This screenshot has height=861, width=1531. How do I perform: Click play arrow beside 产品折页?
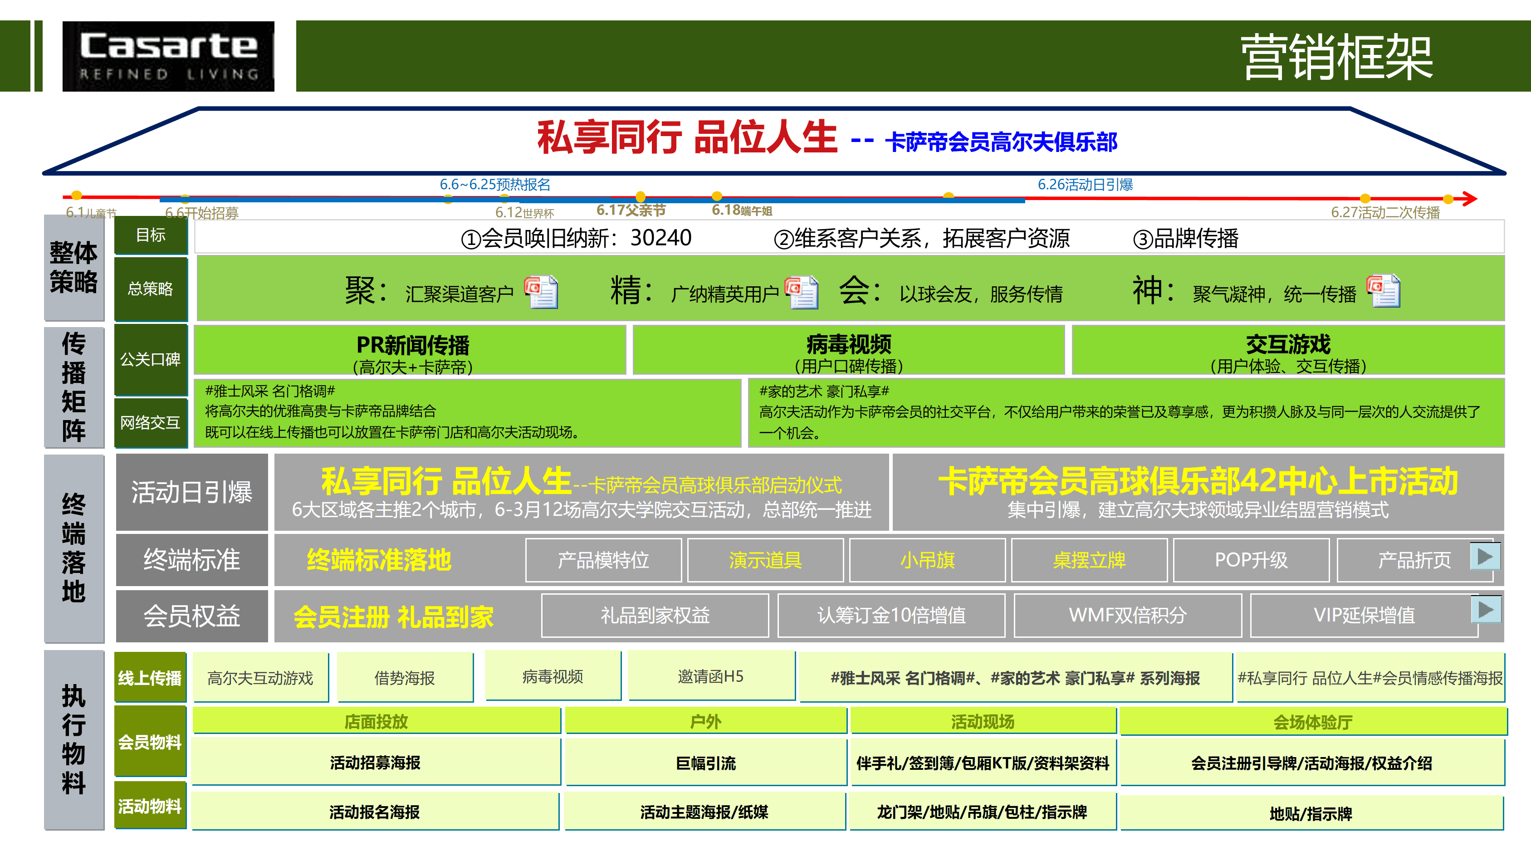1485,557
